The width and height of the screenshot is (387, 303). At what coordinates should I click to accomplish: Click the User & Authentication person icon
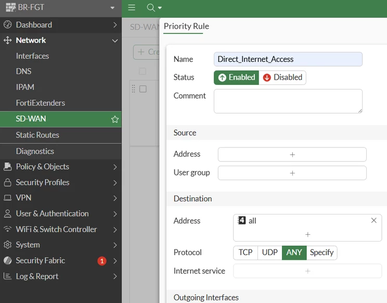pos(8,213)
